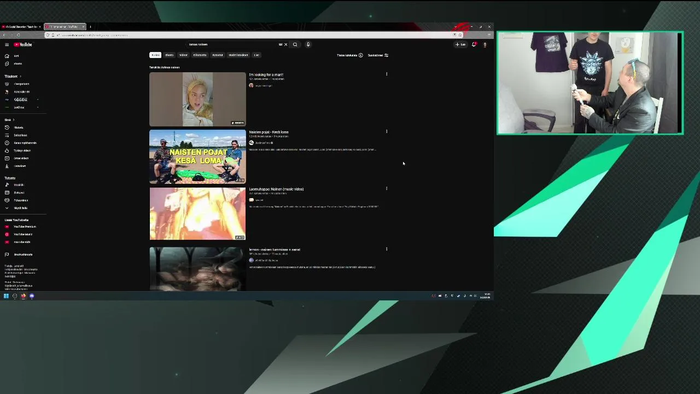Select the Katsotut filter chip

[x=218, y=55]
